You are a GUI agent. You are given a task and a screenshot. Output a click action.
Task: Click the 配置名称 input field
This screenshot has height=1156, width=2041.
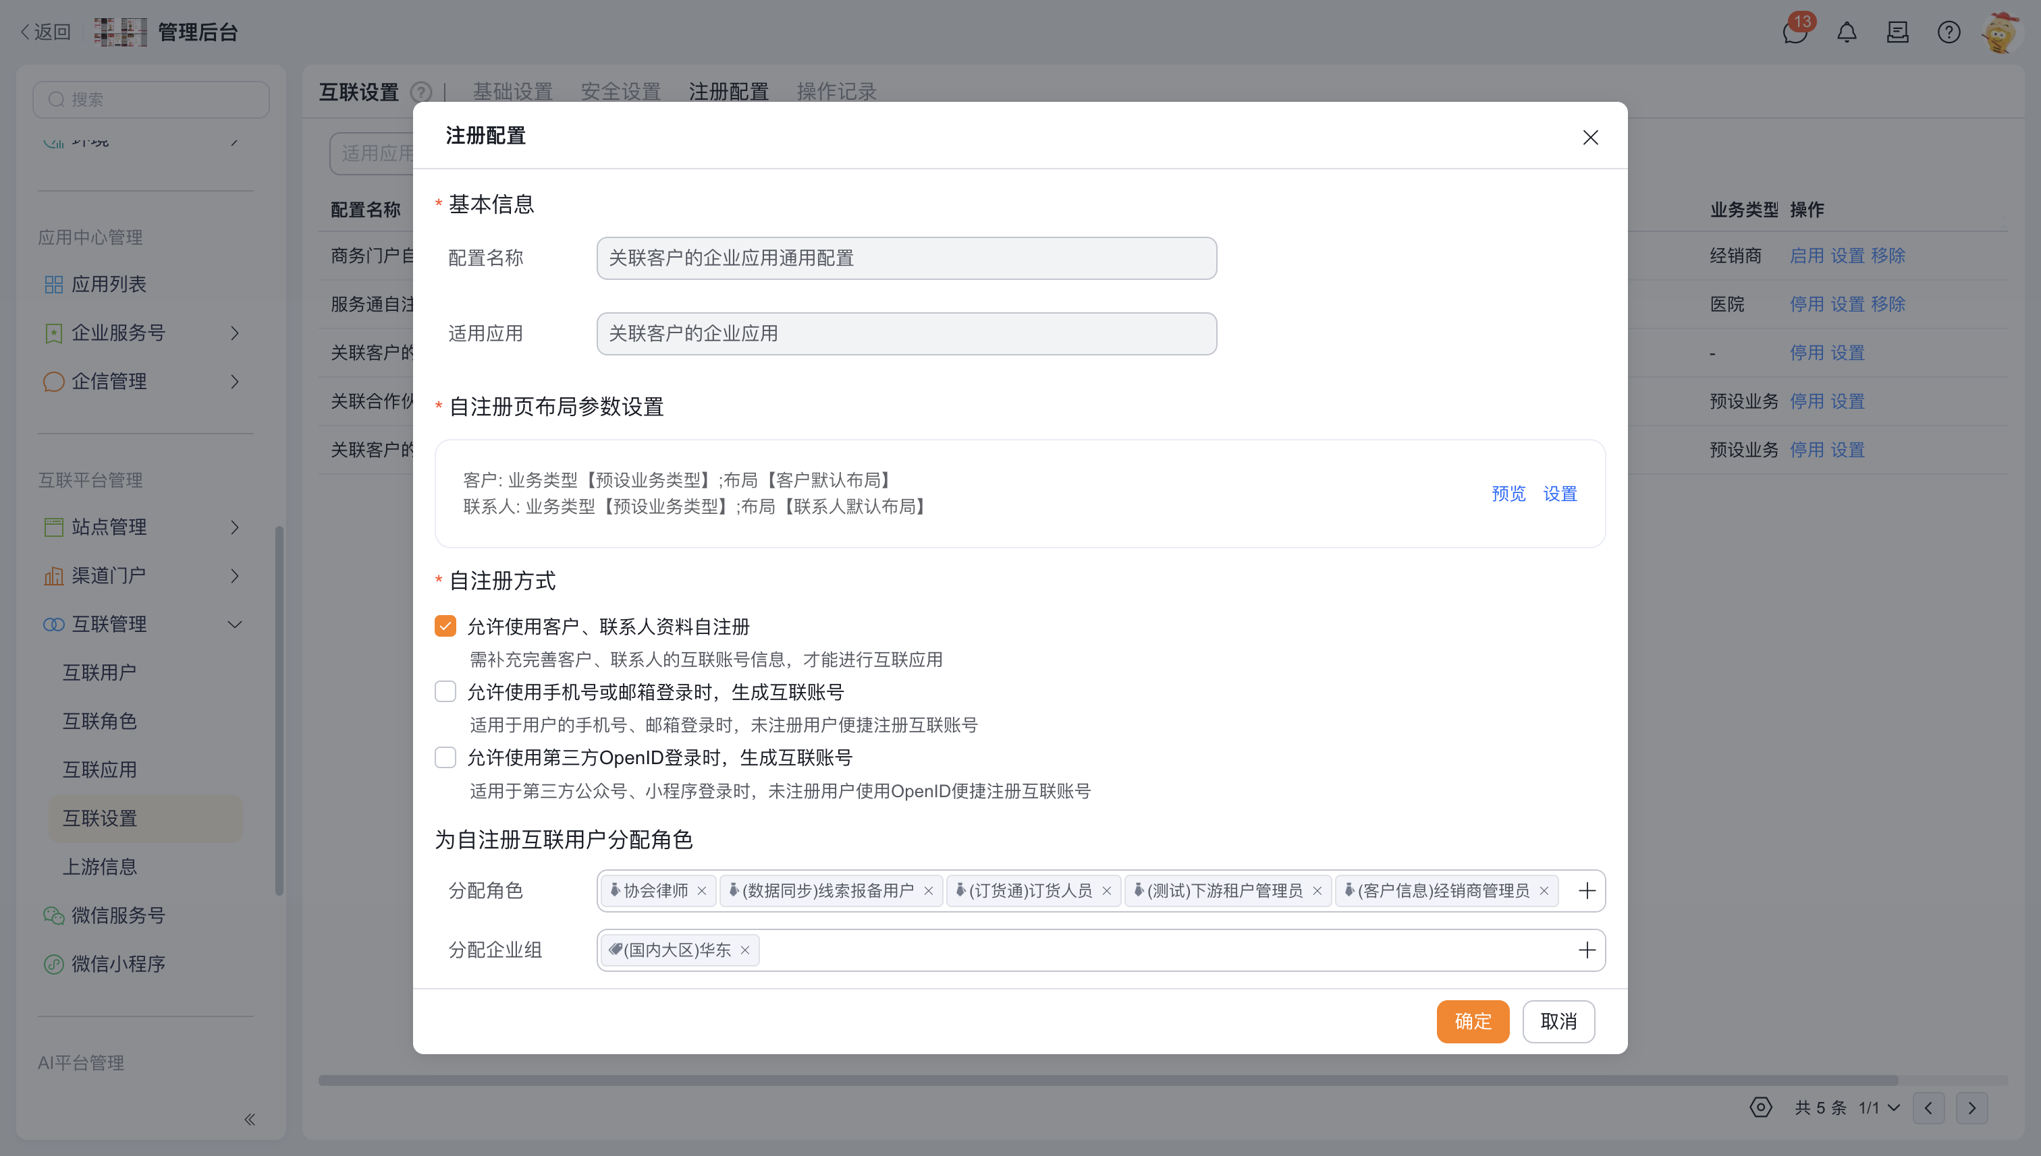point(906,258)
